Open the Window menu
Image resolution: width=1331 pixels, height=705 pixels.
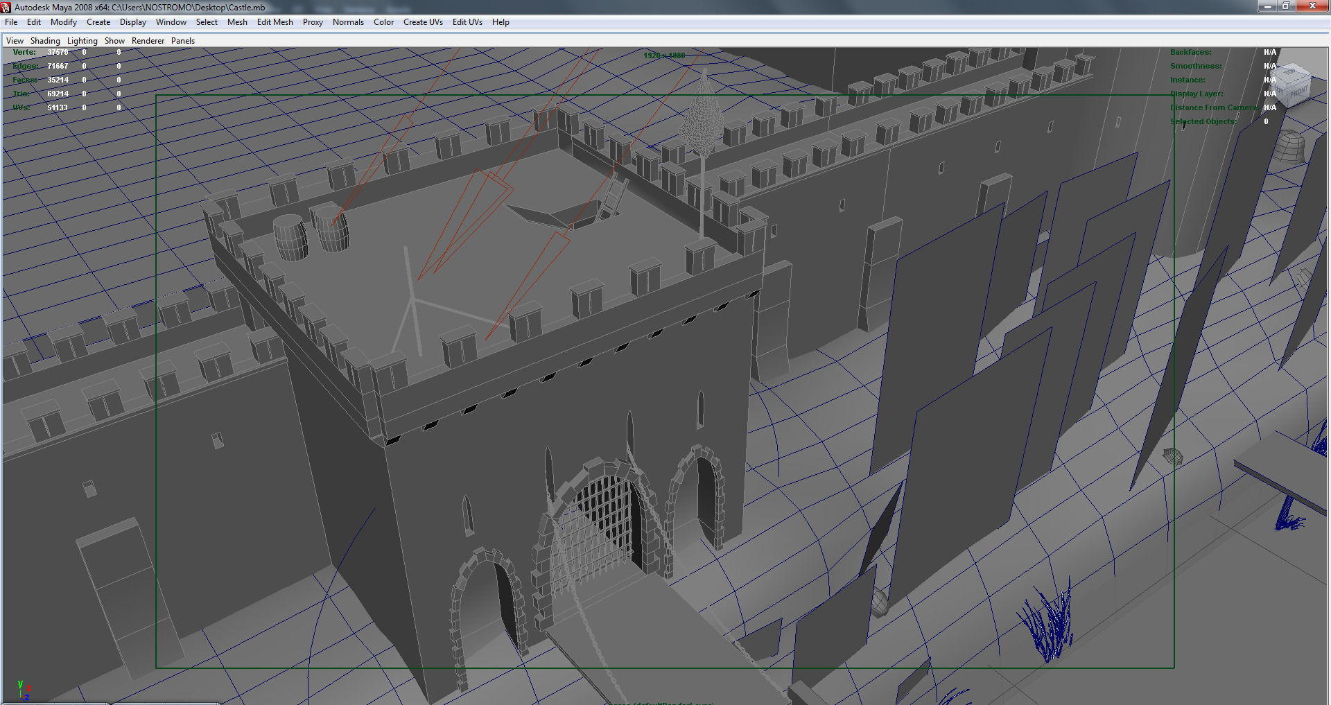171,22
